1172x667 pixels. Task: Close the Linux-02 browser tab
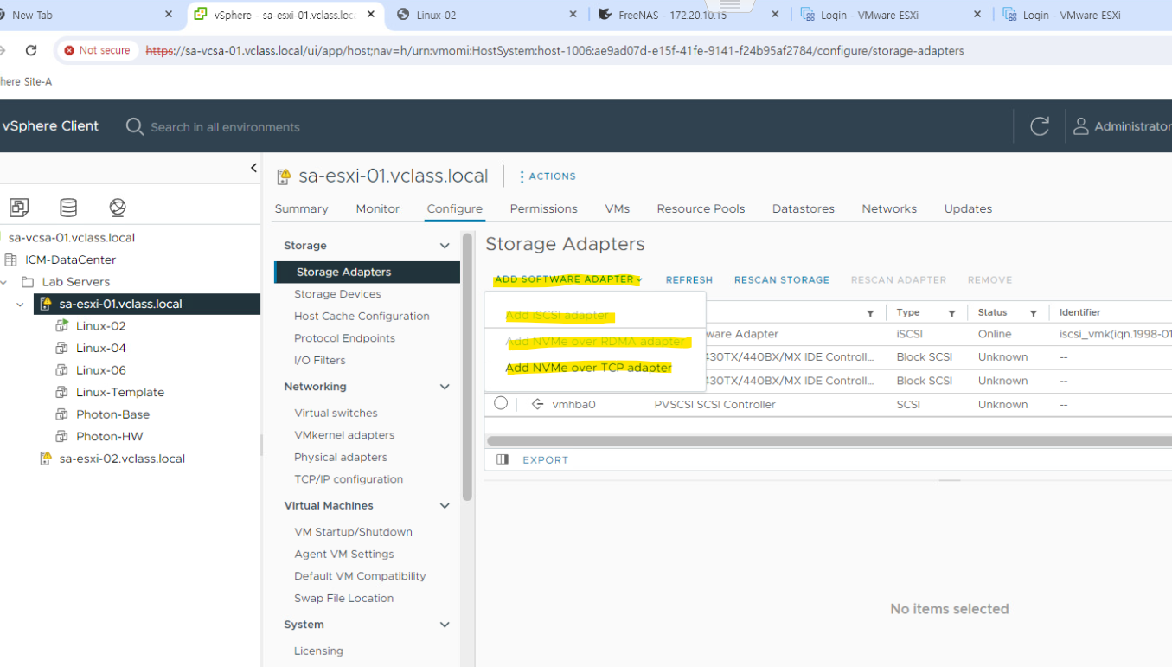(x=573, y=15)
